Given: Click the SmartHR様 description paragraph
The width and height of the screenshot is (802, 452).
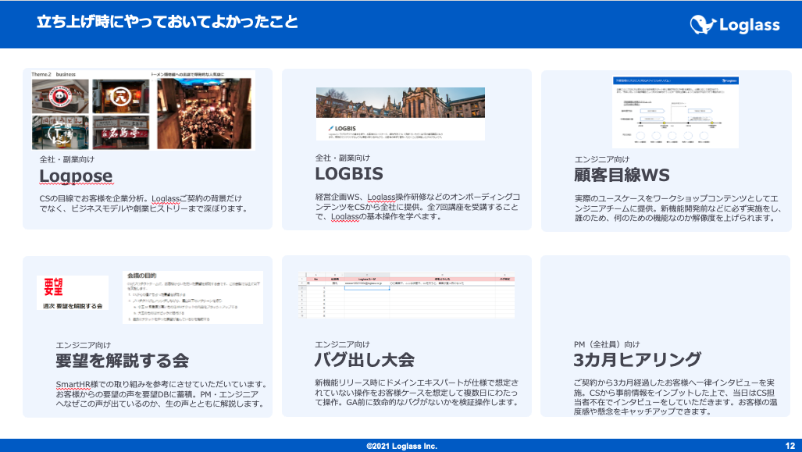Looking at the screenshot, I should [x=162, y=393].
